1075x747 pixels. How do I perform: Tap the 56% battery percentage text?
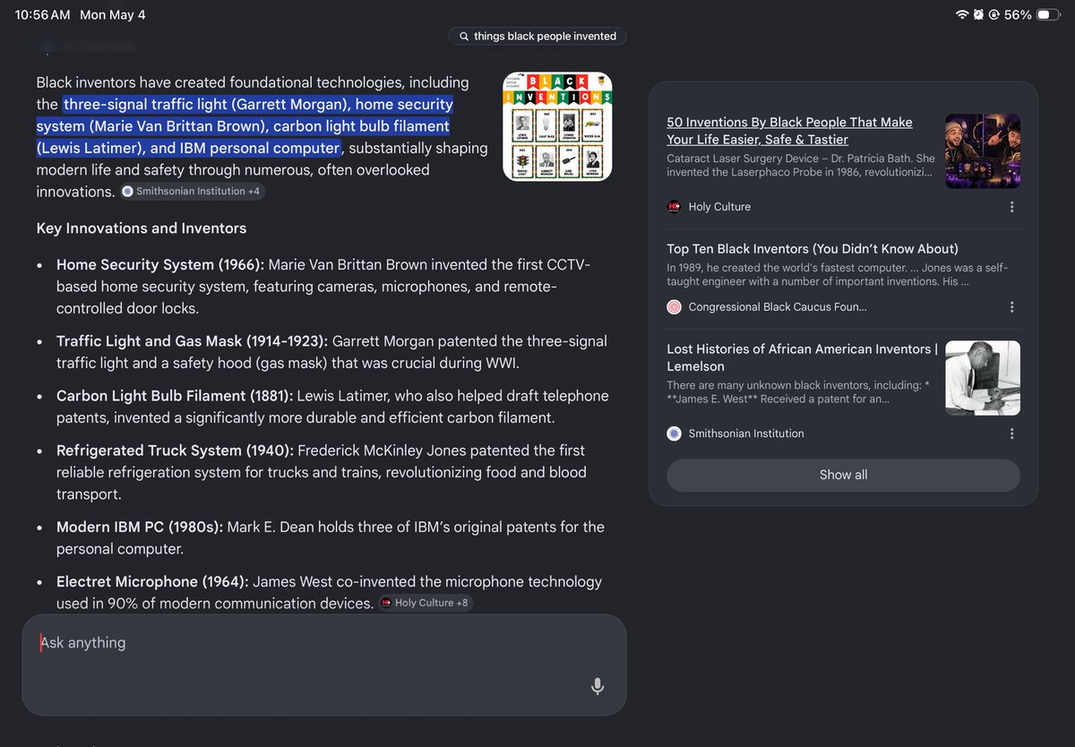(1017, 14)
